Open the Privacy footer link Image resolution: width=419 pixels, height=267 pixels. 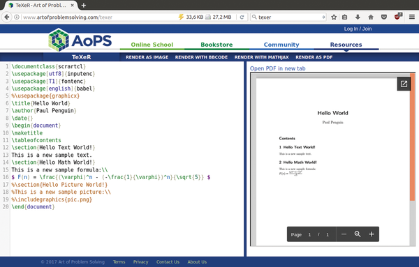pyautogui.click(x=140, y=262)
